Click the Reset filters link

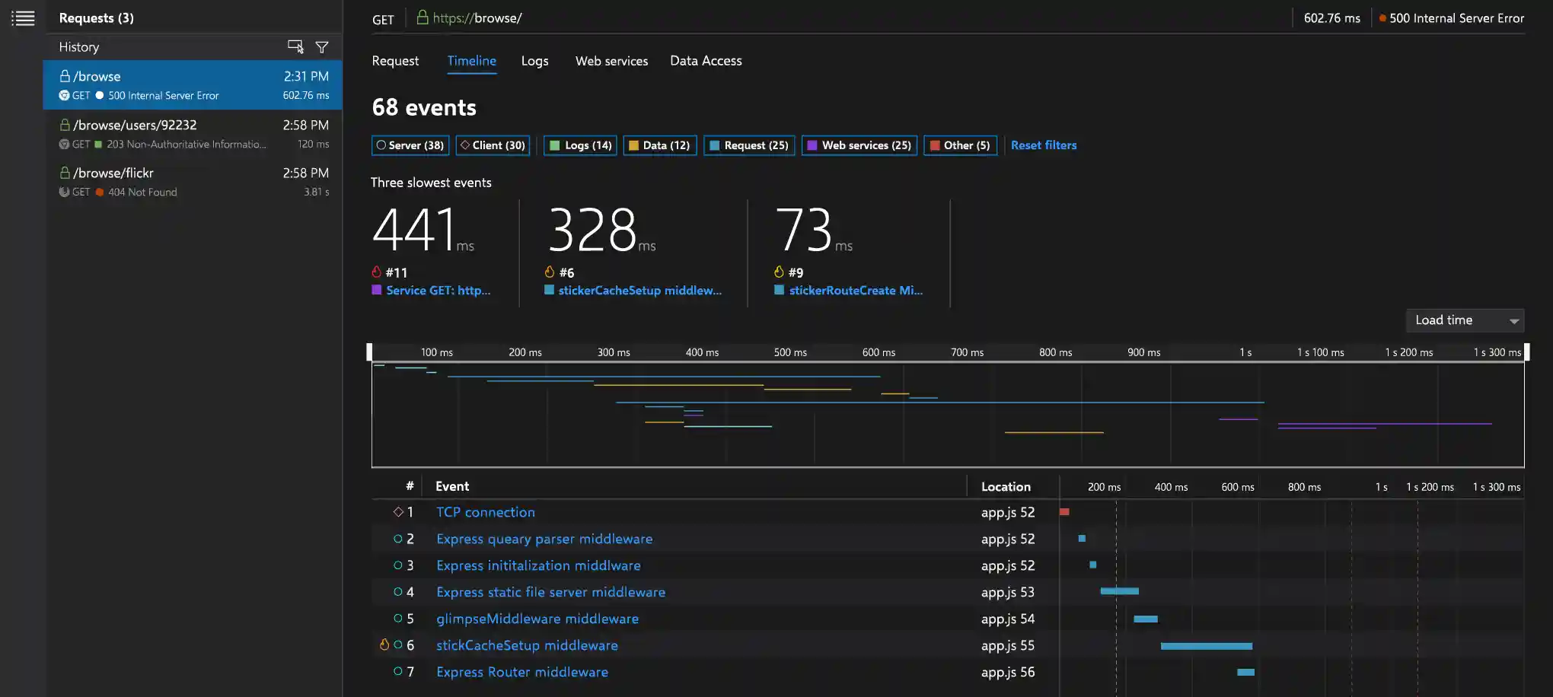(x=1044, y=145)
